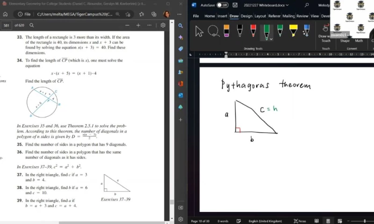The image size is (374, 224).
Task: Open PDF toolbar more options ellipsis
Action: tap(149, 25)
